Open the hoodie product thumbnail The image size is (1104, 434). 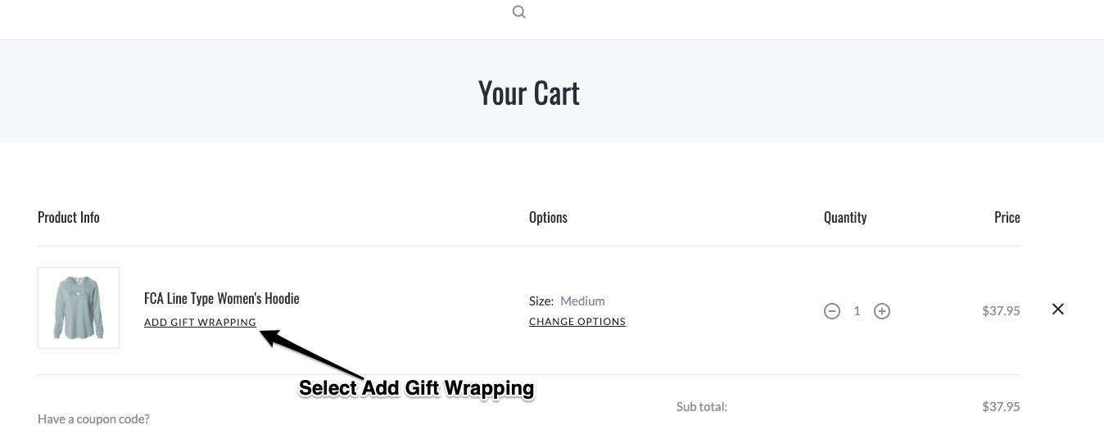coord(79,308)
